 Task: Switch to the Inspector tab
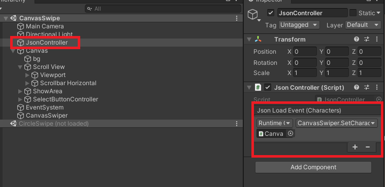[267, 1]
